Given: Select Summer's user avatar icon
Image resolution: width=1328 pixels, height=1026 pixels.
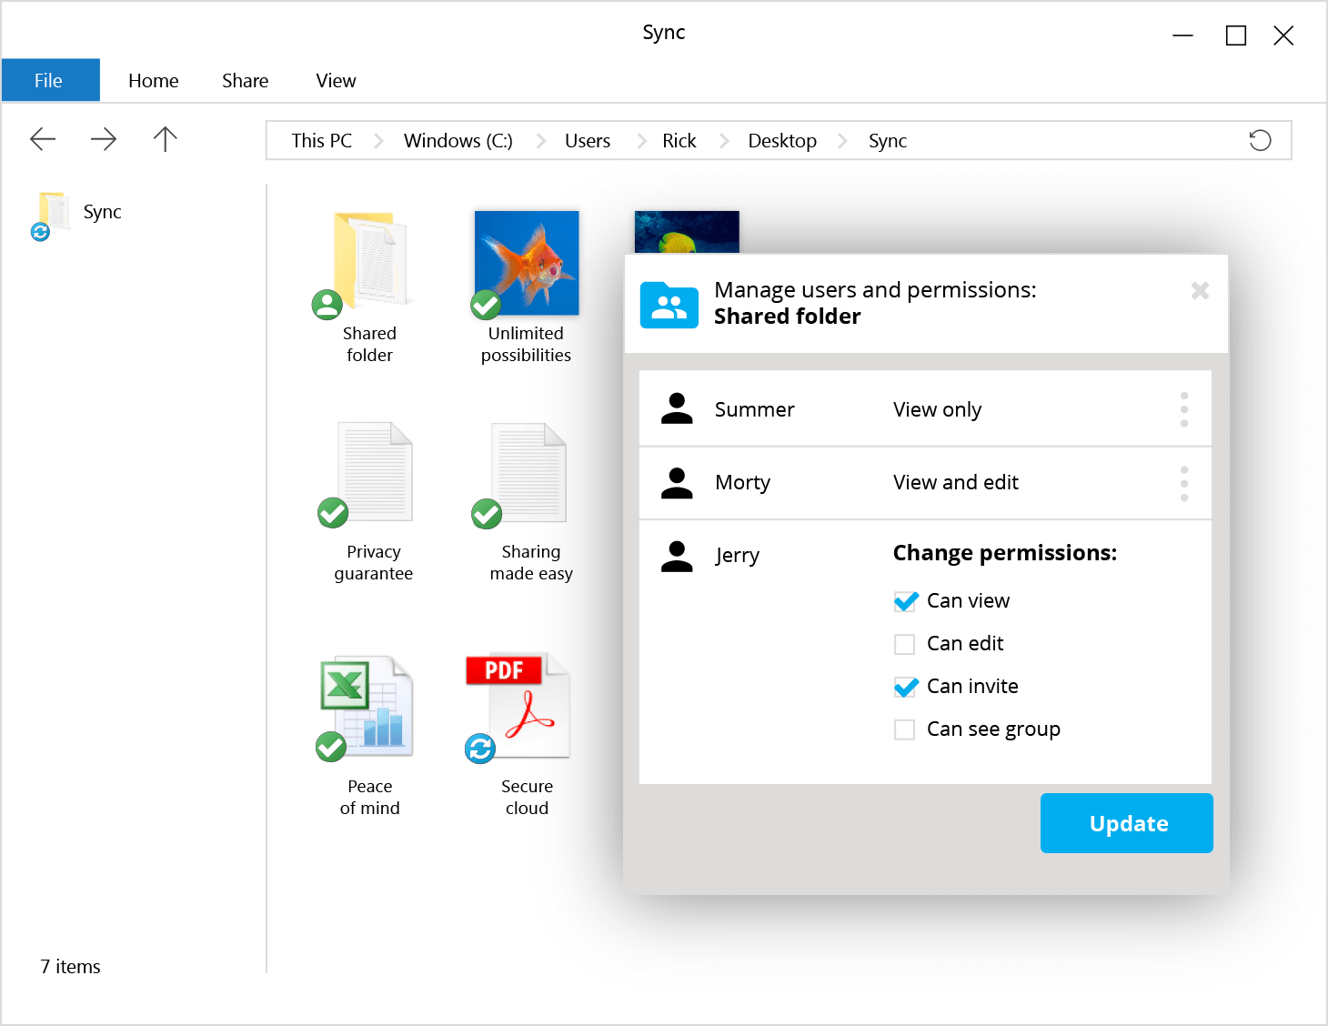Looking at the screenshot, I should click(x=677, y=409).
